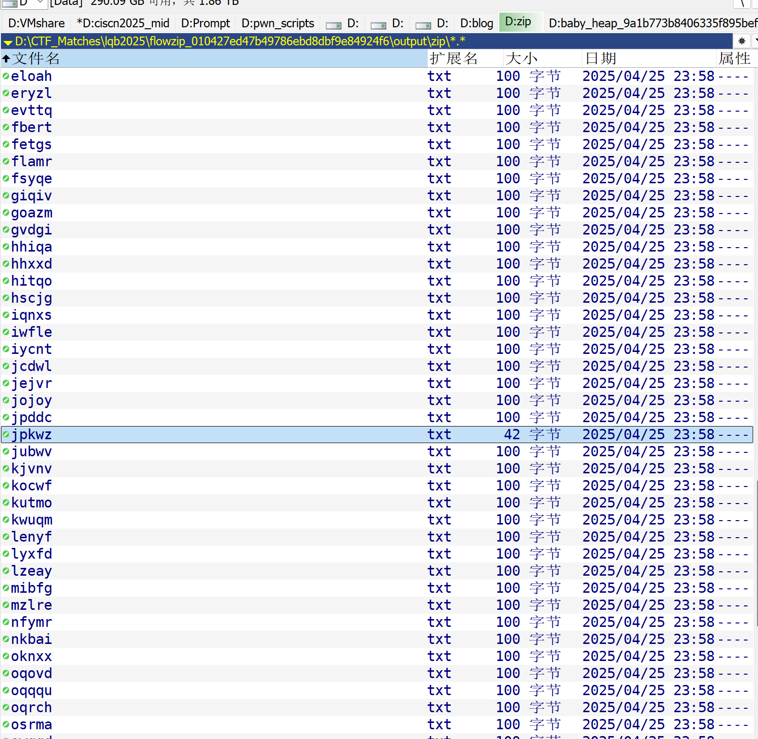The image size is (758, 739).
Task: Click the file icon of jpkwz
Action: click(x=6, y=434)
